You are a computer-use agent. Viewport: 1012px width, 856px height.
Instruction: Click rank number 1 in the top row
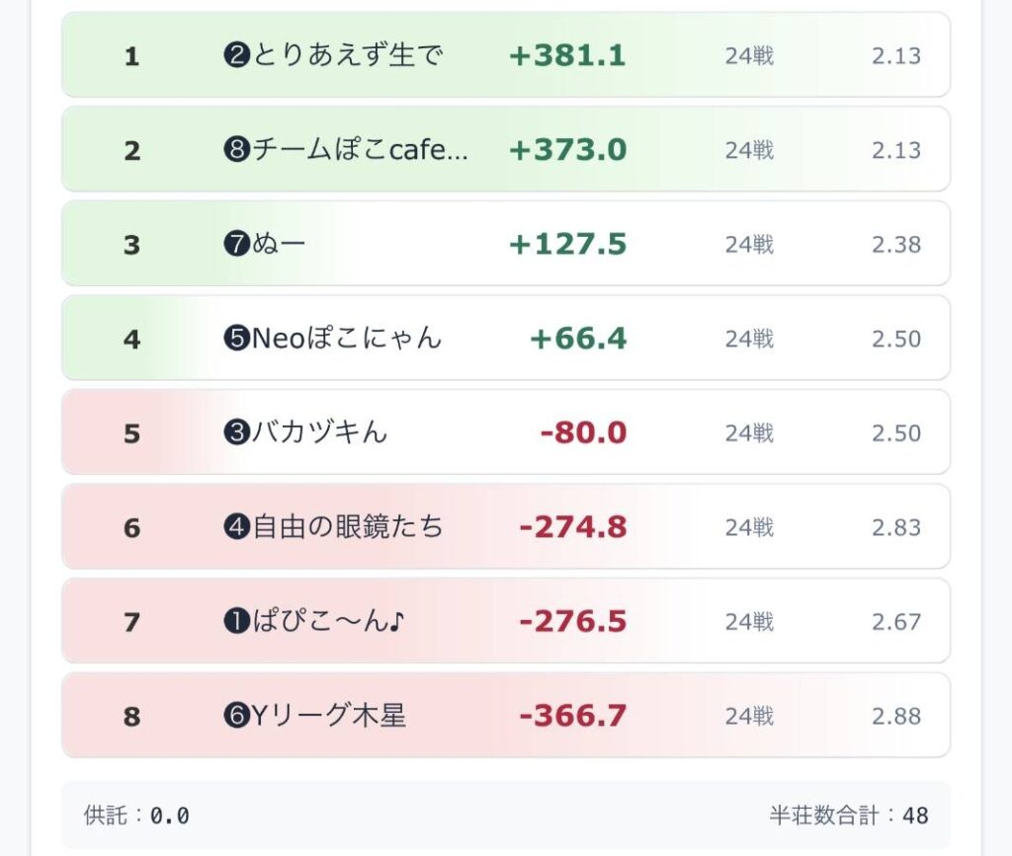tap(131, 56)
